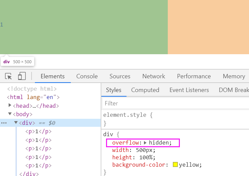The width and height of the screenshot is (249, 176).
Task: Click the width property name
Action: click(120, 150)
